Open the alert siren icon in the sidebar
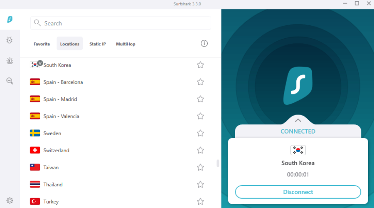This screenshot has height=208, width=374. [x=10, y=61]
